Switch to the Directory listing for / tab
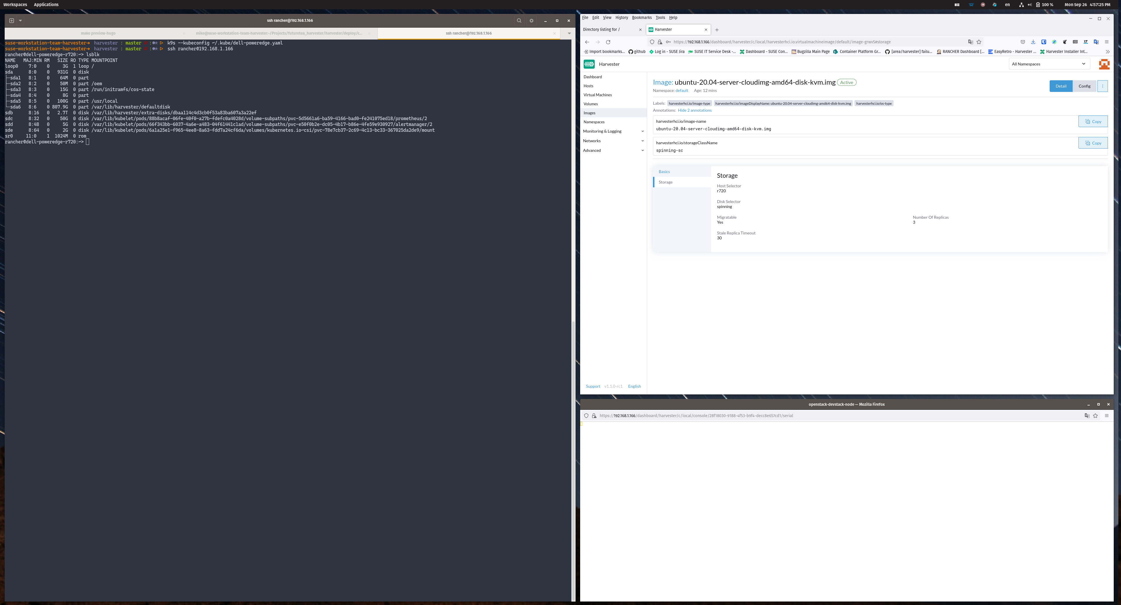 point(612,30)
